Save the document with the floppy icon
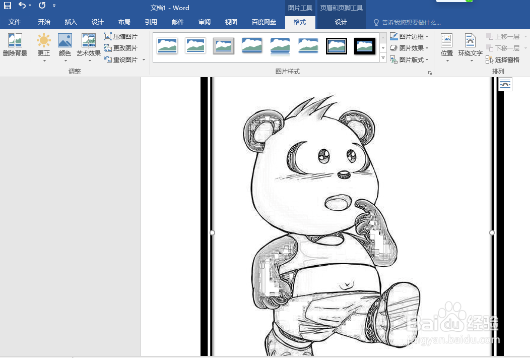The height and width of the screenshot is (358, 530). tap(8, 6)
